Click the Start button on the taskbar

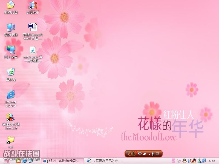pyautogui.click(x=6, y=161)
